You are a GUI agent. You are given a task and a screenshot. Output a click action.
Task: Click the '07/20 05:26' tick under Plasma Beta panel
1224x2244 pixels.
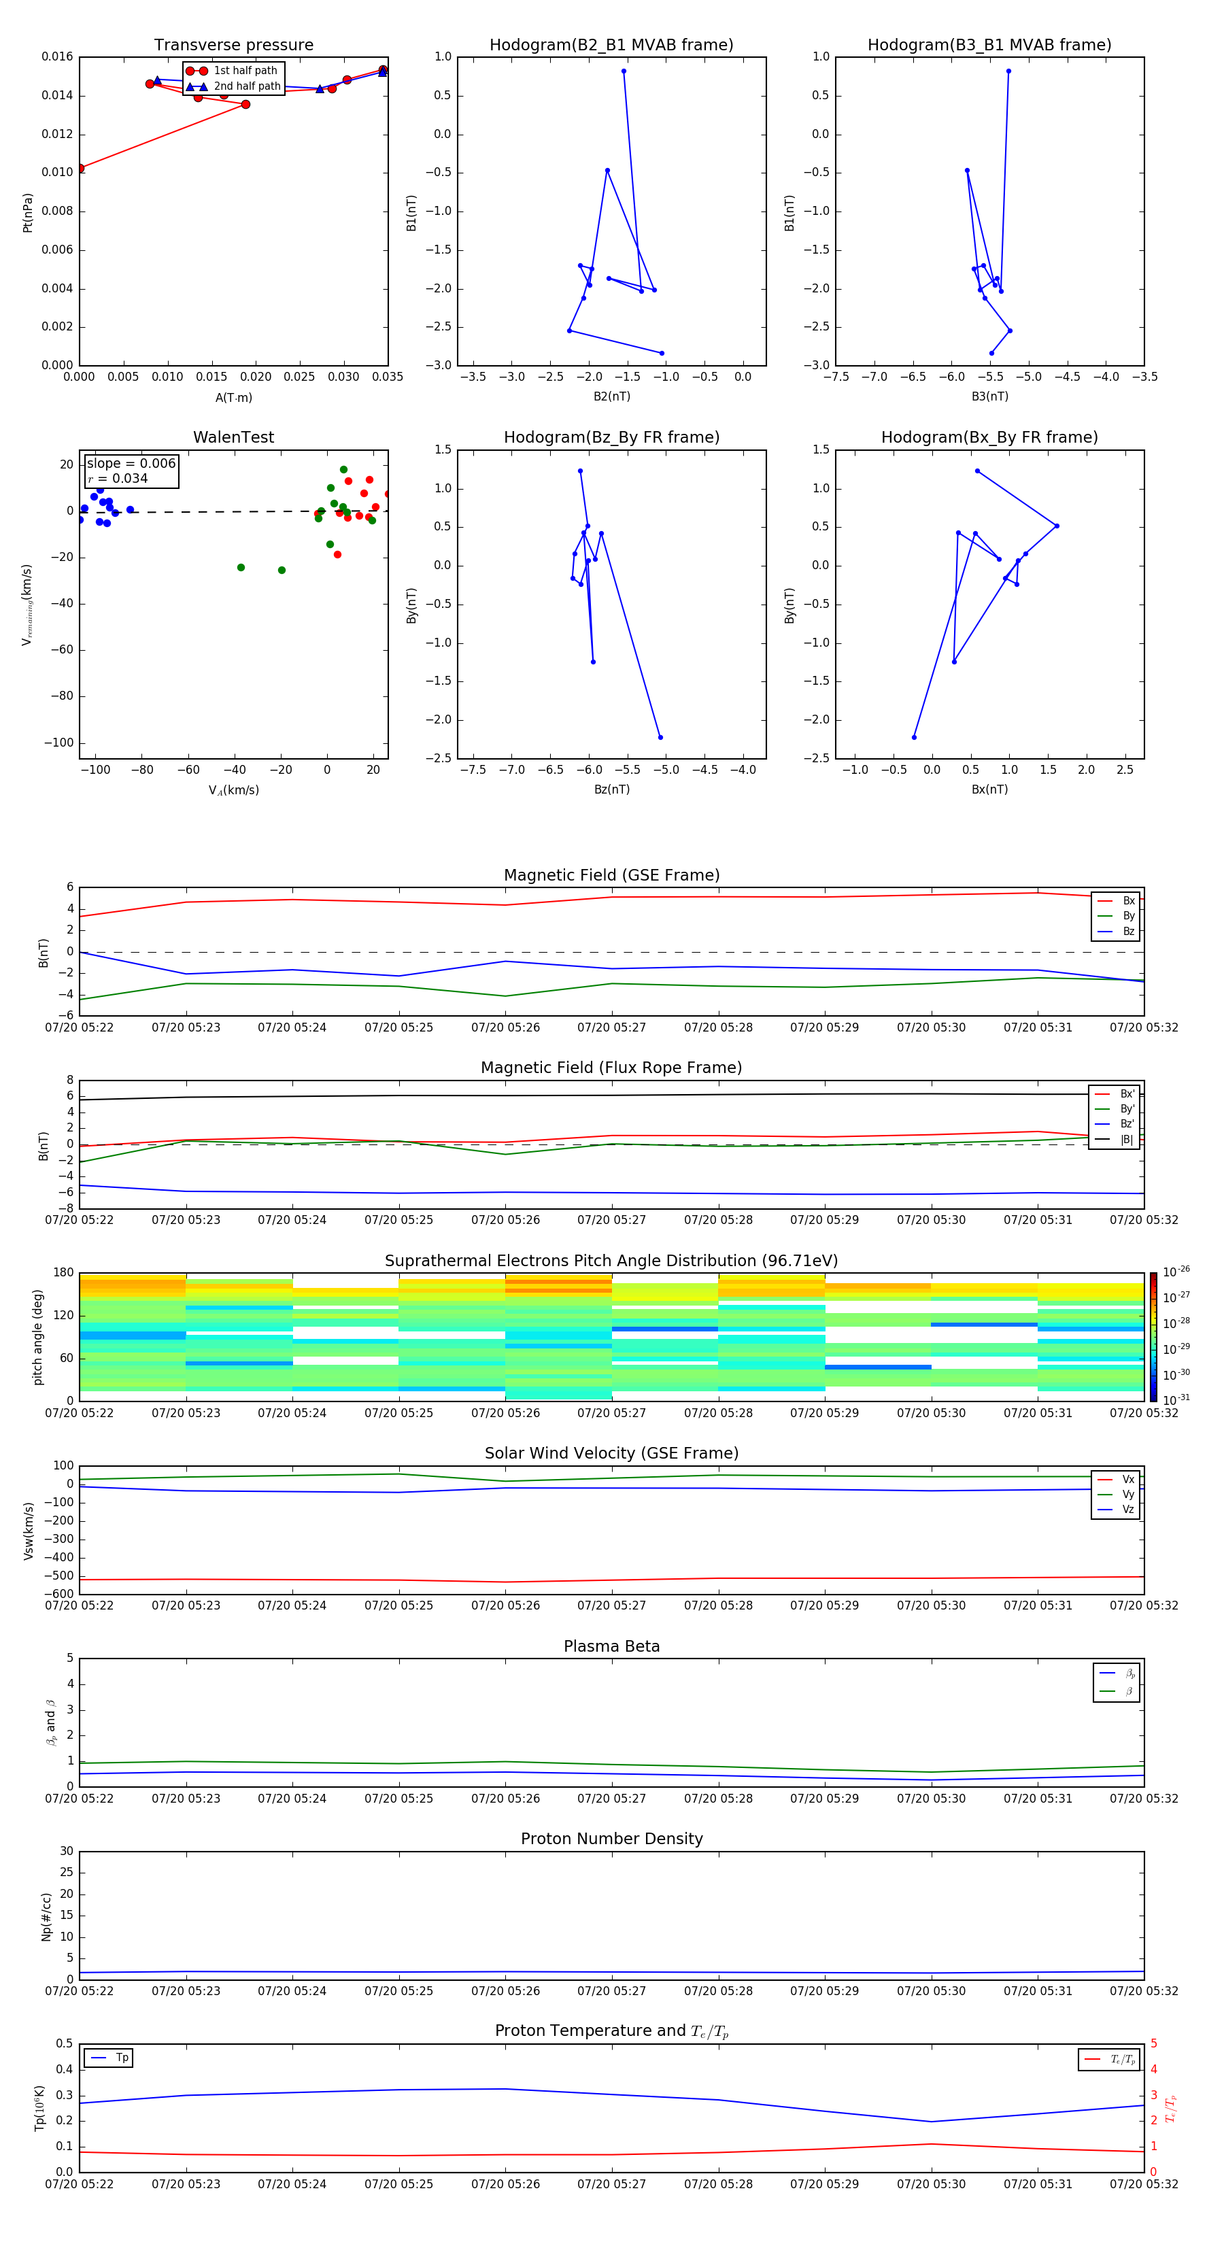click(x=505, y=1798)
